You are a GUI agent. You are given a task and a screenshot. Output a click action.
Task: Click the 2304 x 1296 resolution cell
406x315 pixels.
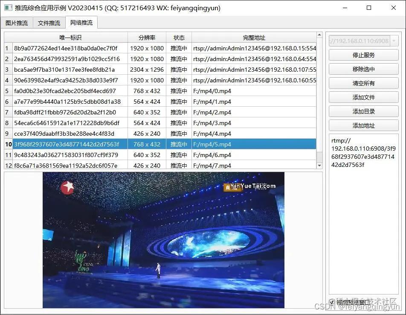(147, 70)
